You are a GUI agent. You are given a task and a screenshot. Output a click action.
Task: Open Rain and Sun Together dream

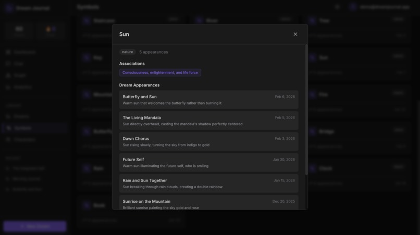pyautogui.click(x=208, y=184)
